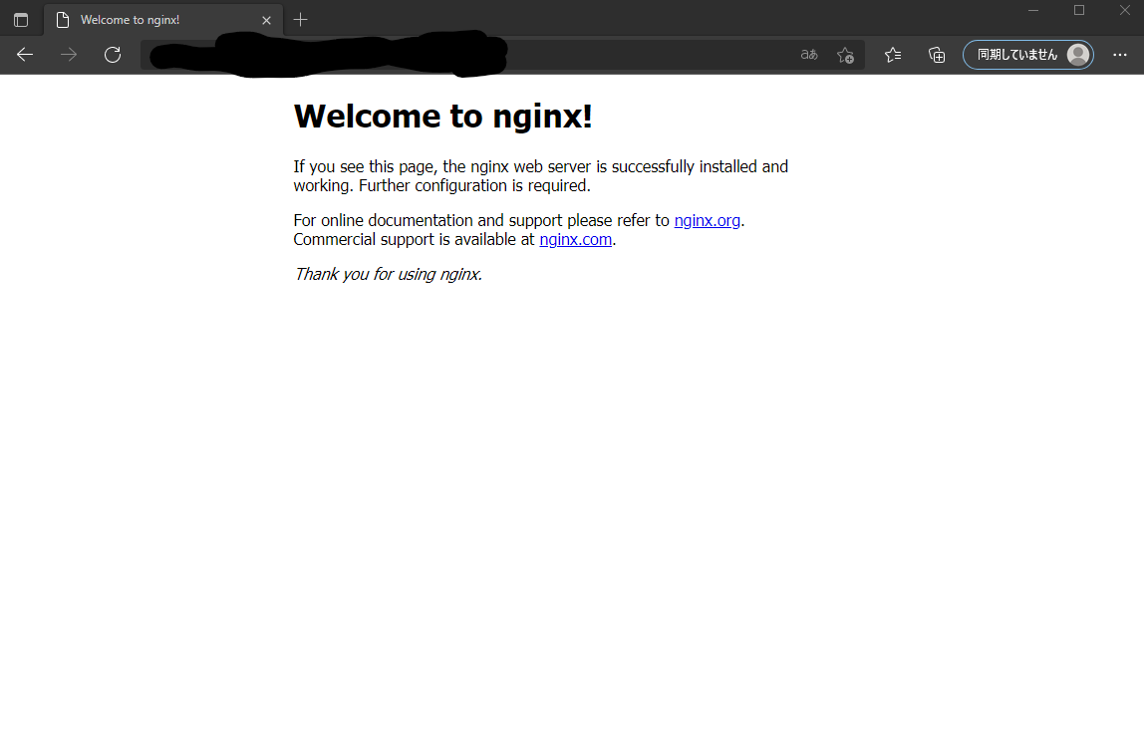
Task: Click the forward navigation arrow
Action: 69,55
